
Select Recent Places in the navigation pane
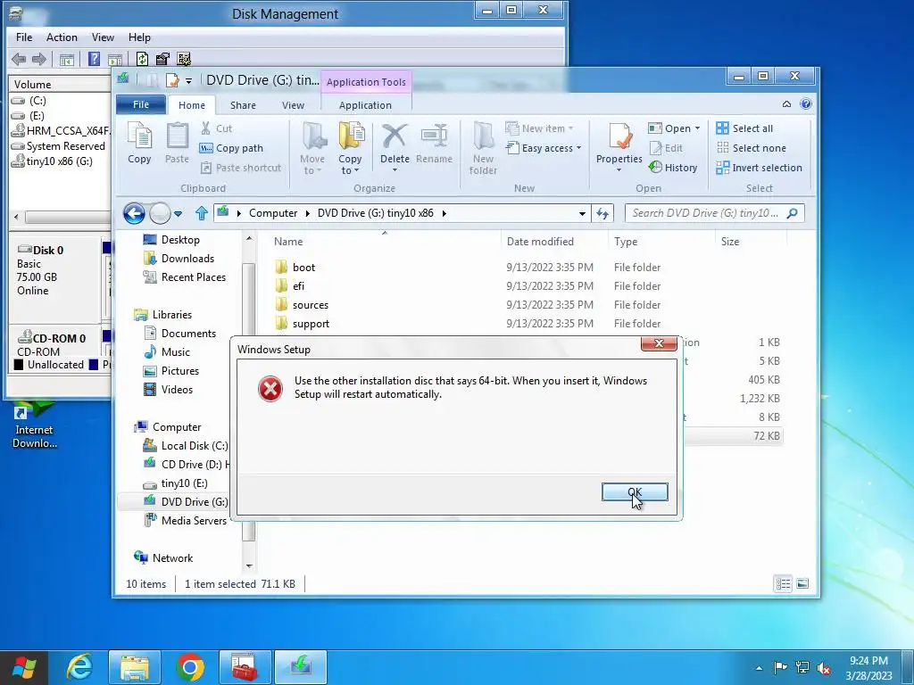pos(194,277)
